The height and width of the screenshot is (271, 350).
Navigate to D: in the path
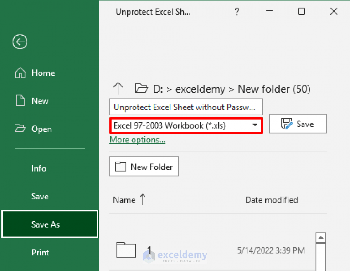click(x=158, y=89)
